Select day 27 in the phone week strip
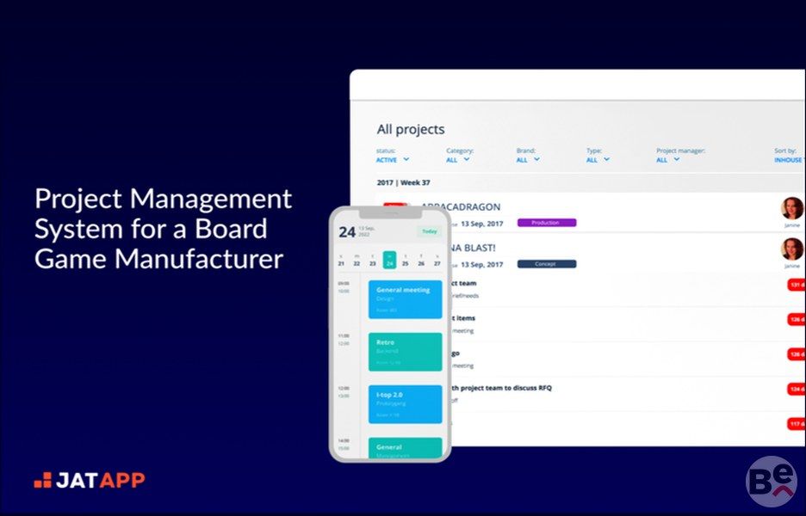Viewport: 806px width, 516px height. [x=437, y=260]
